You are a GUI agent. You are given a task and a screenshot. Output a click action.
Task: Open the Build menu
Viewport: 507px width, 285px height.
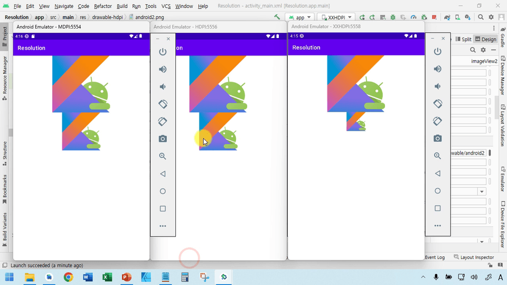tap(122, 6)
